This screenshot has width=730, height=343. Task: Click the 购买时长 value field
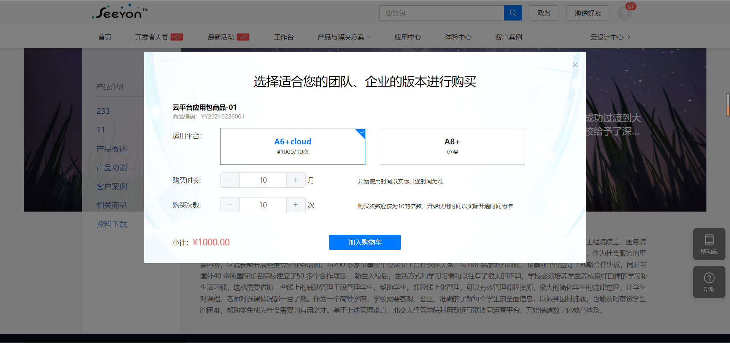point(263,180)
